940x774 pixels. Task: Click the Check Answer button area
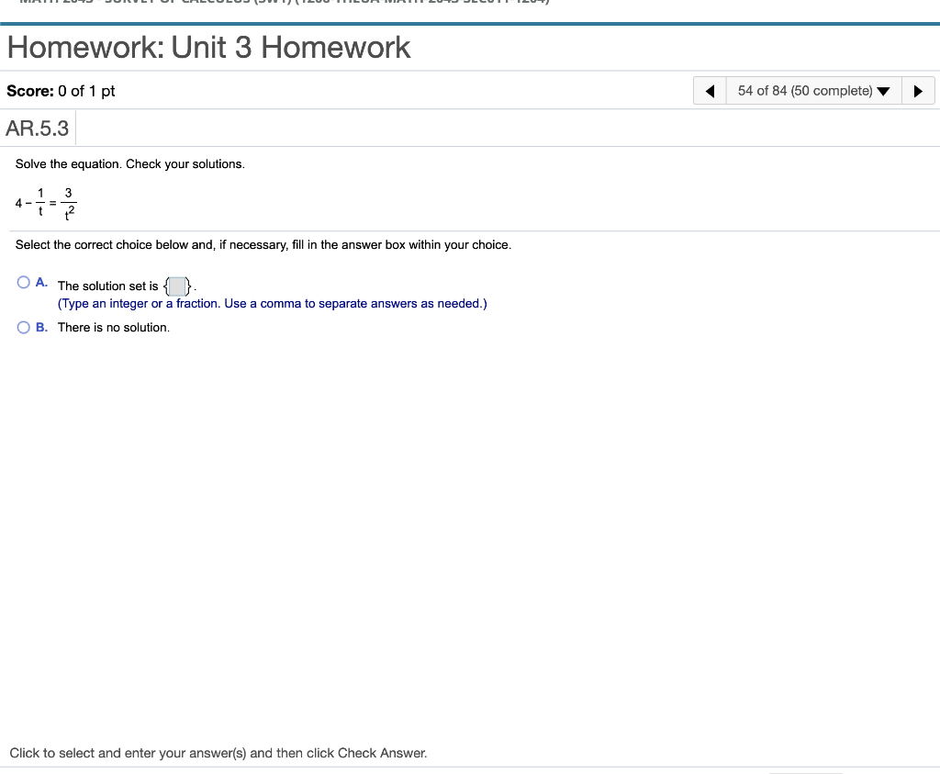pos(807,772)
